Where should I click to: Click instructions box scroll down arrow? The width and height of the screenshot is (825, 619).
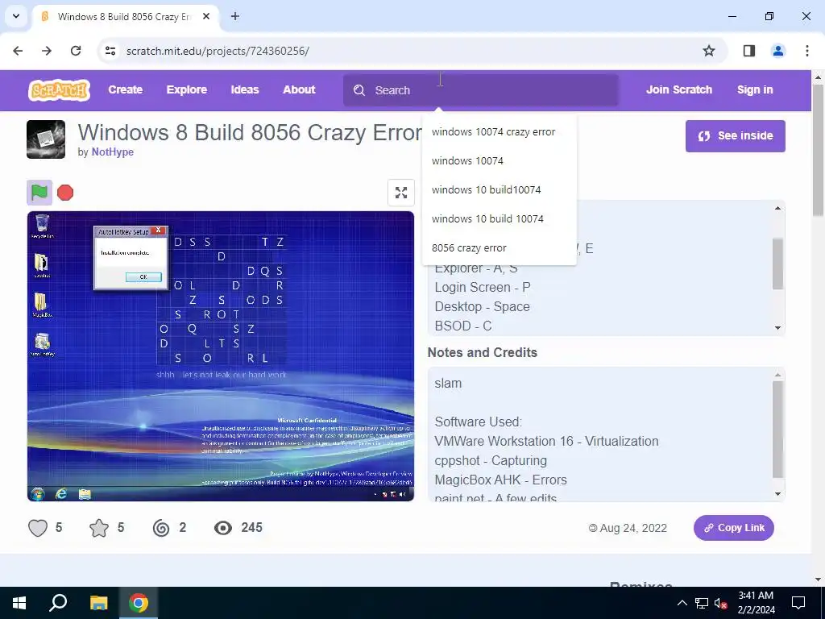coord(777,328)
